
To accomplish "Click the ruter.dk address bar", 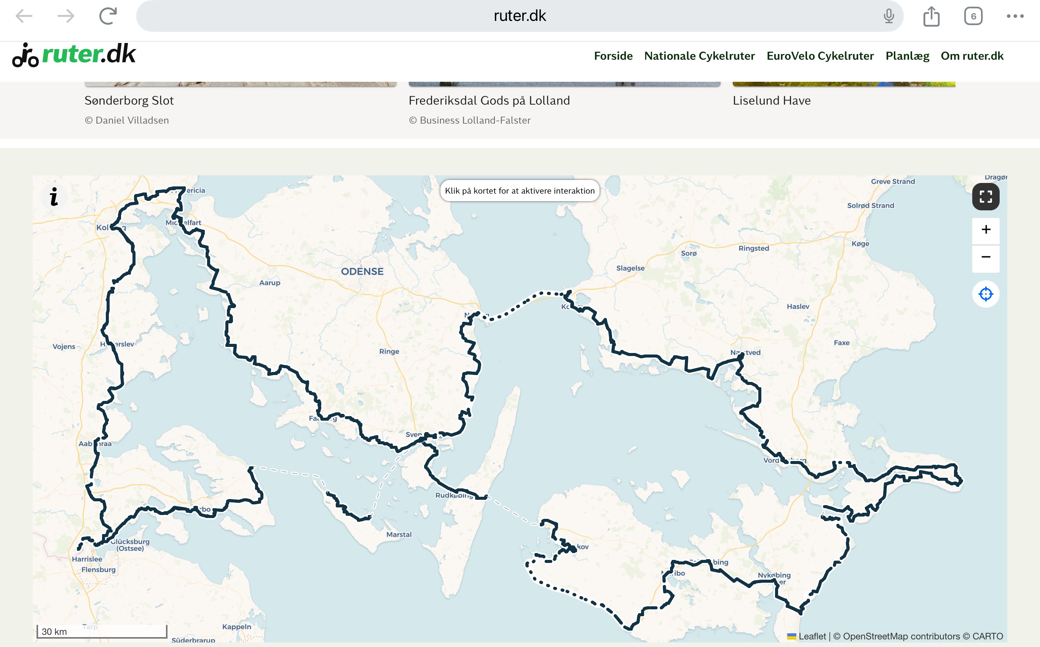I will point(519,16).
